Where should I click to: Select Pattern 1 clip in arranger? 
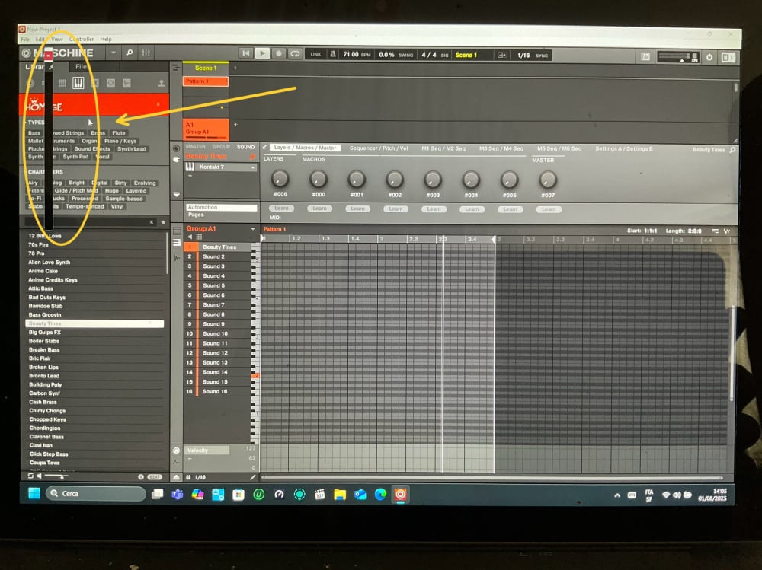206,81
